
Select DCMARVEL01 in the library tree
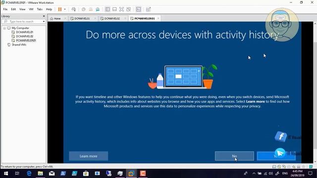(x=24, y=32)
